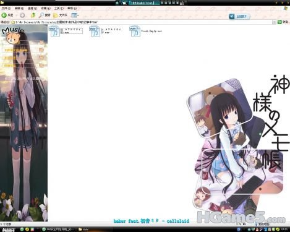Click the bear icon under Music heading
This screenshot has height=232, width=290.
(x=13, y=39)
